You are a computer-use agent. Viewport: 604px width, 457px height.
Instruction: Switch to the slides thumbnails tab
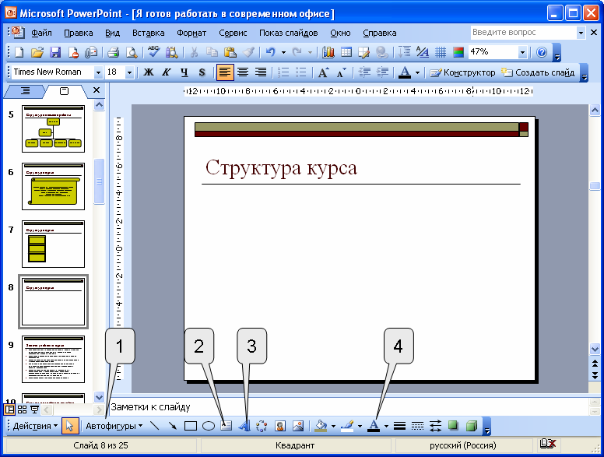(65, 91)
